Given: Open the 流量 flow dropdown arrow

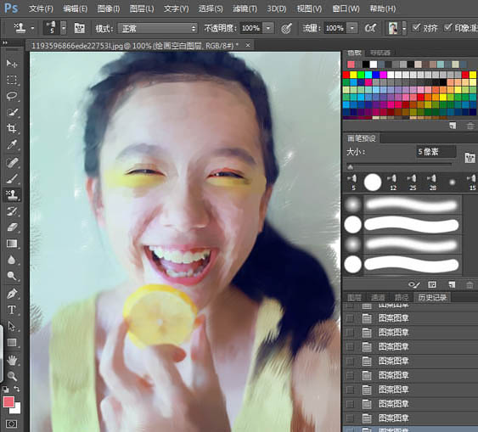Looking at the screenshot, I should pyautogui.click(x=352, y=28).
